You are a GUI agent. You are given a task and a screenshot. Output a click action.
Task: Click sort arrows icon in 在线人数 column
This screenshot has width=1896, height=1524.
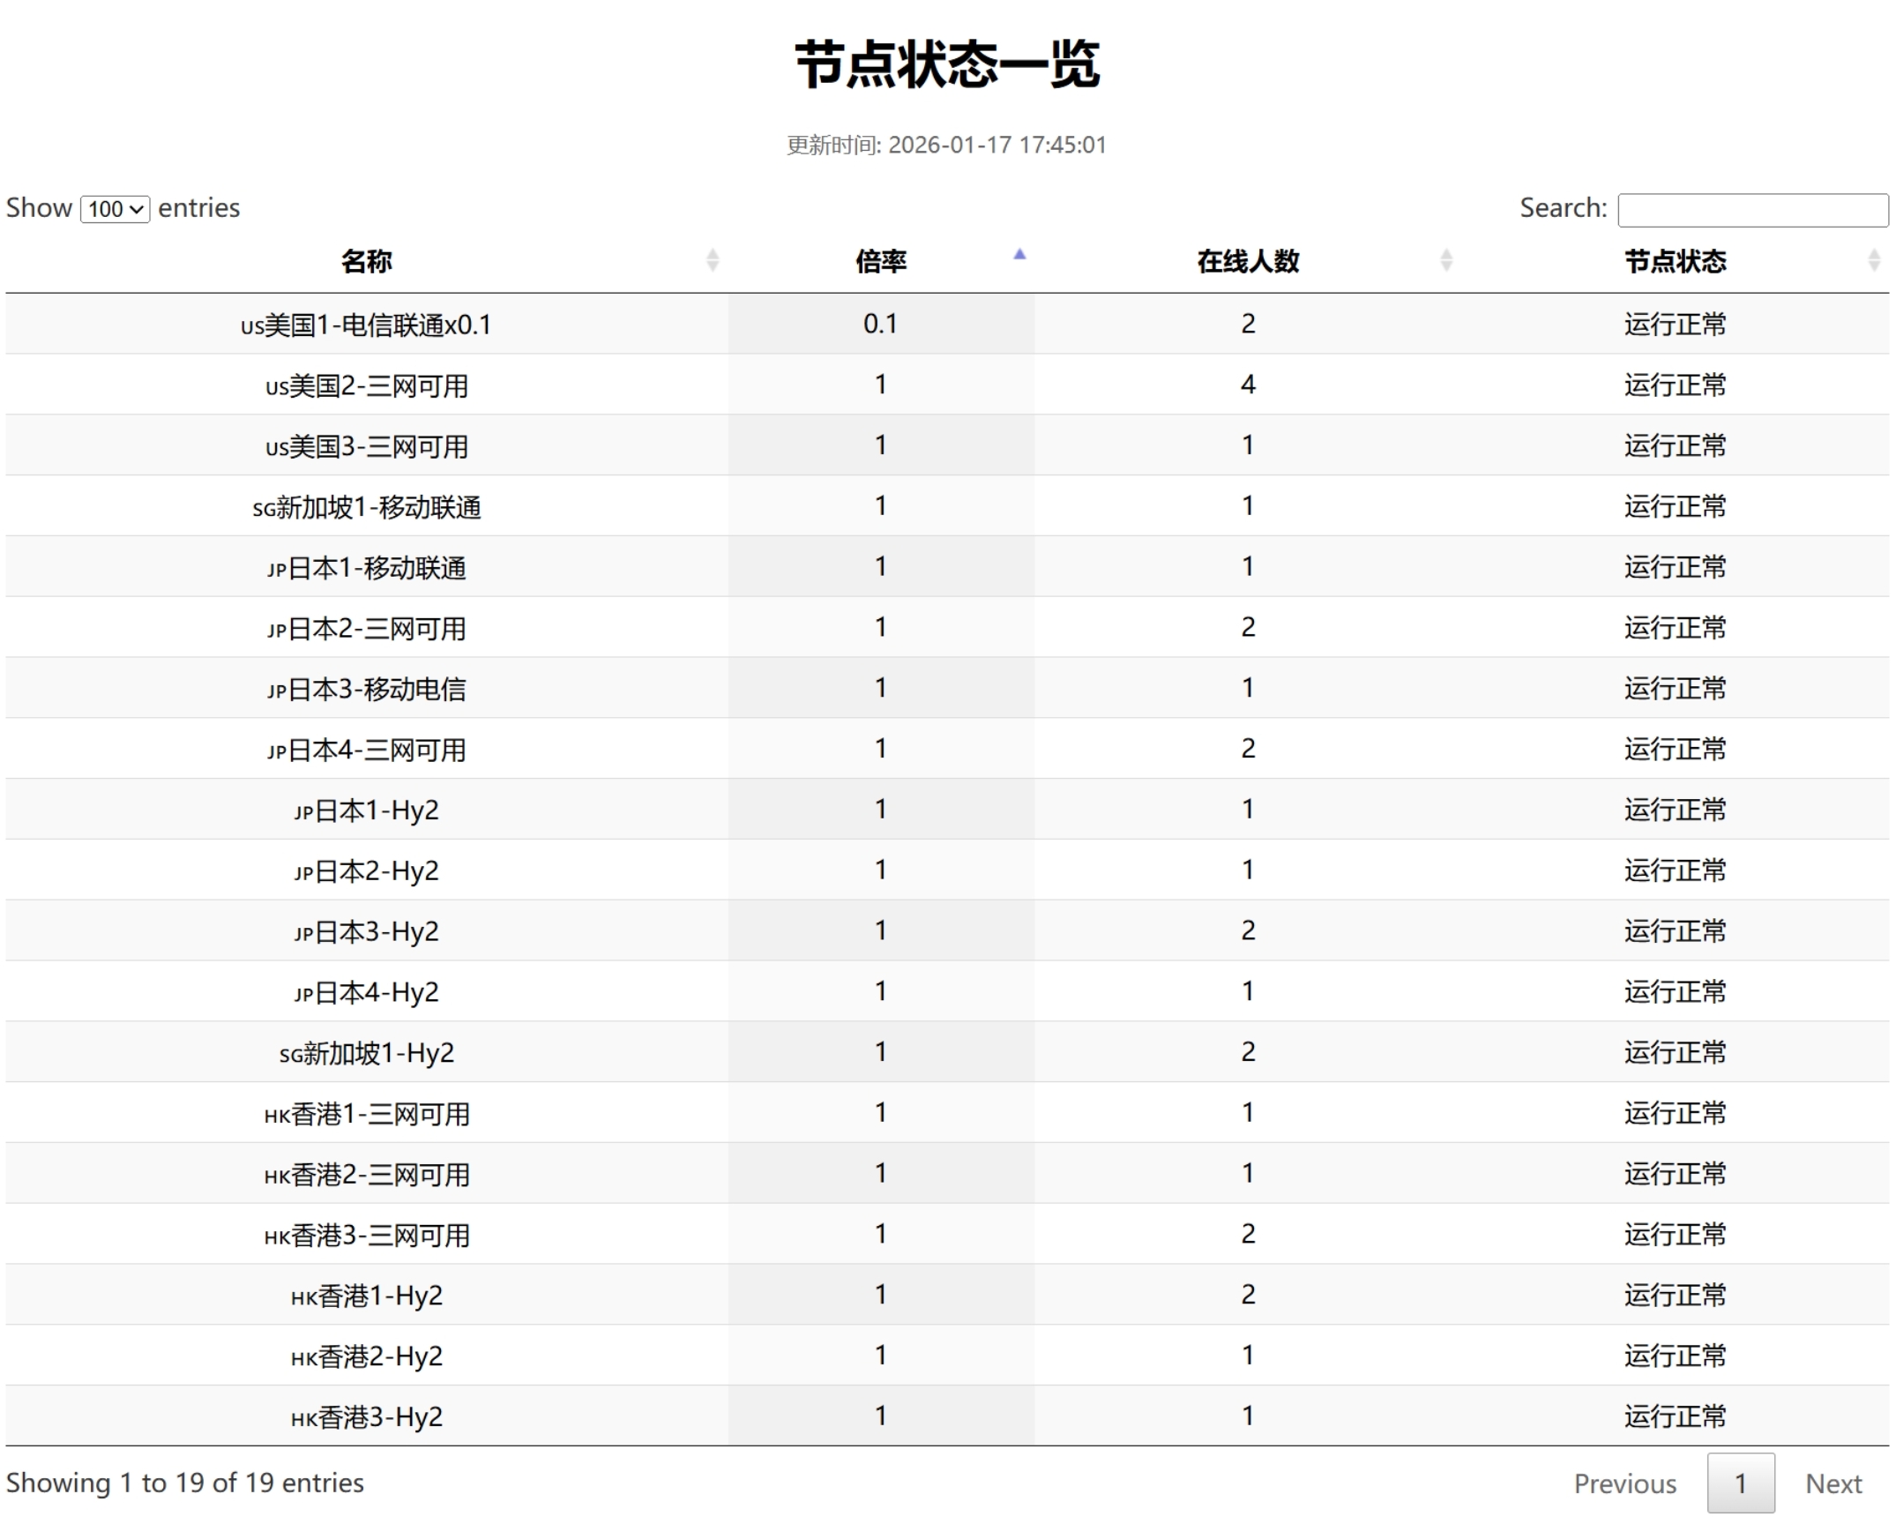[1446, 260]
